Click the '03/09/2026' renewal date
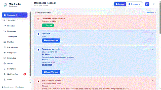This screenshot has width=161, height=90. point(47,65)
